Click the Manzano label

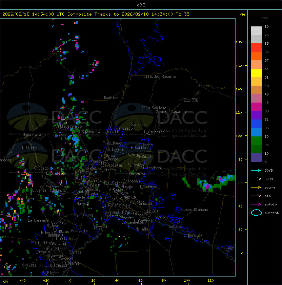(x=28, y=265)
